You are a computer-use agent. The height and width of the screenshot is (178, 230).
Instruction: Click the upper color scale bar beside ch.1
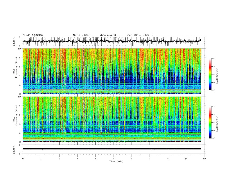pos(210,74)
